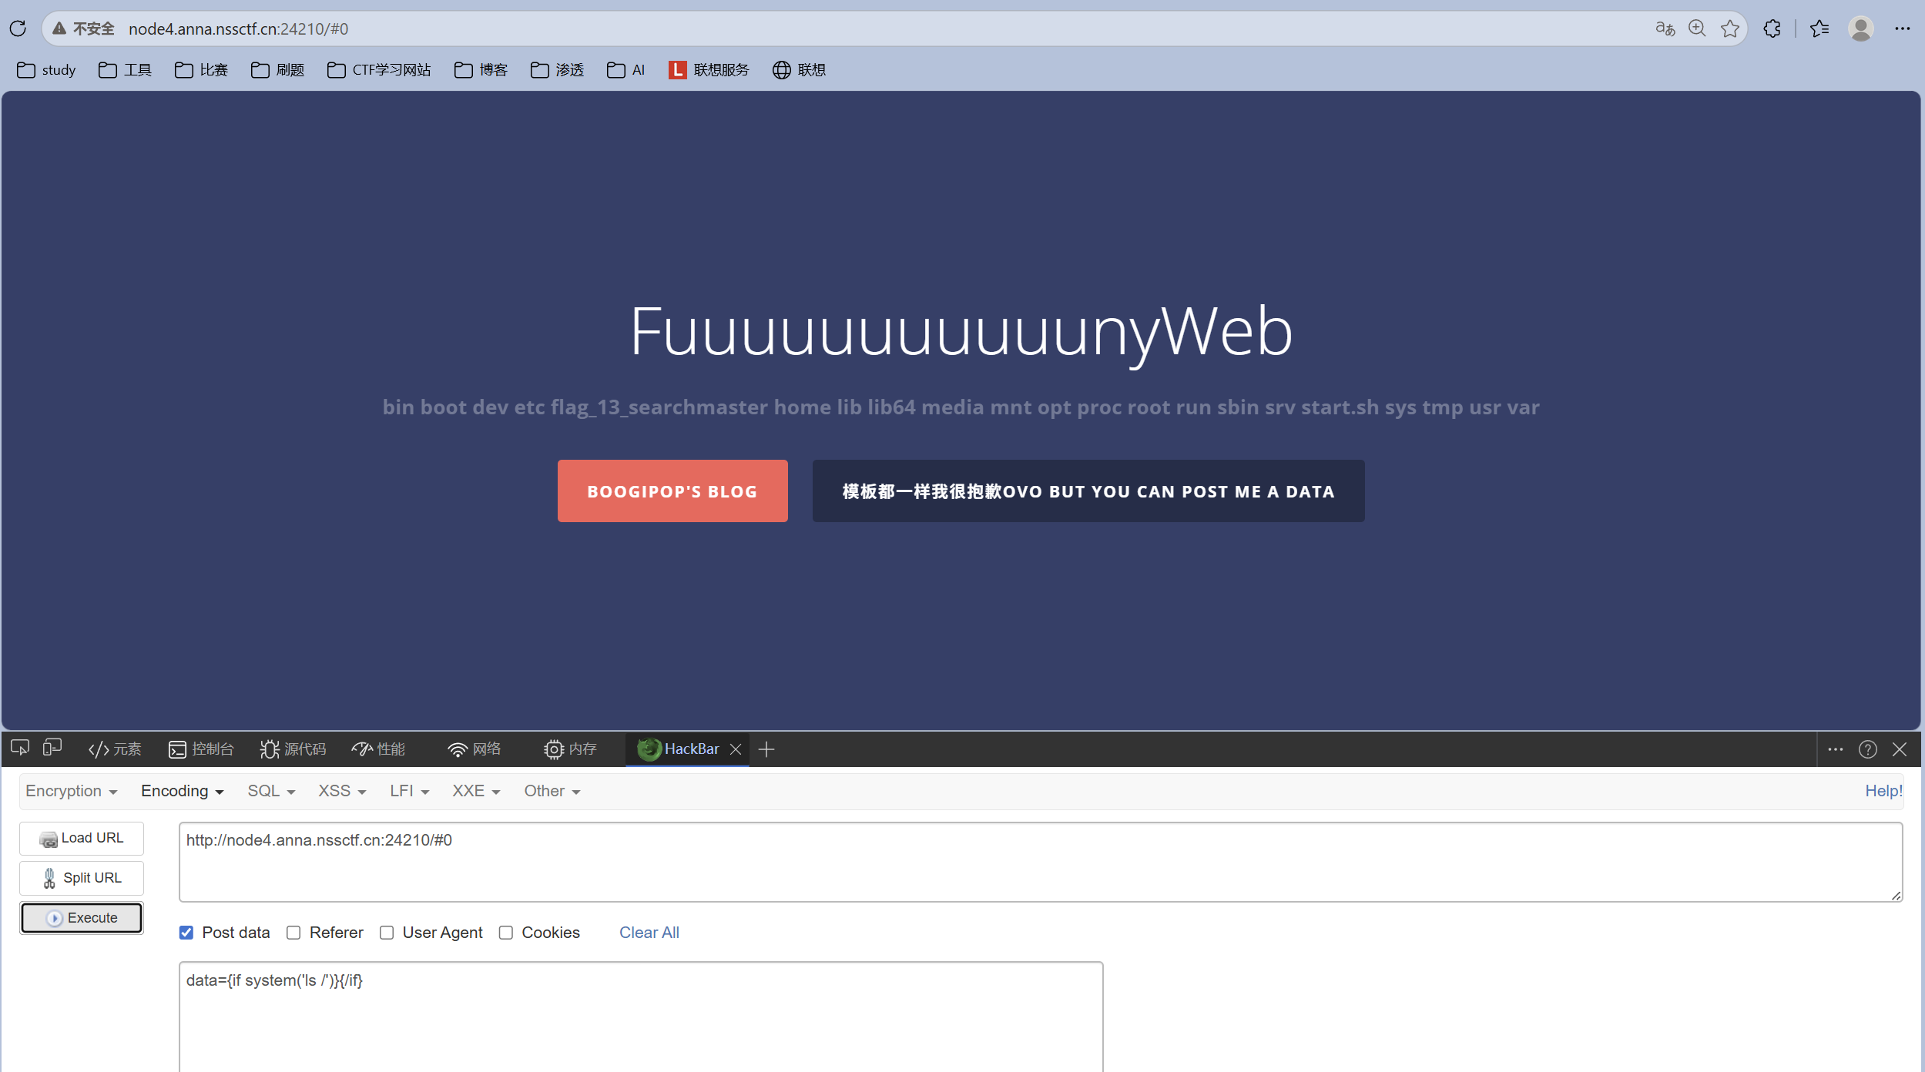Expand the Encryption dropdown
The width and height of the screenshot is (1925, 1072).
click(x=71, y=791)
